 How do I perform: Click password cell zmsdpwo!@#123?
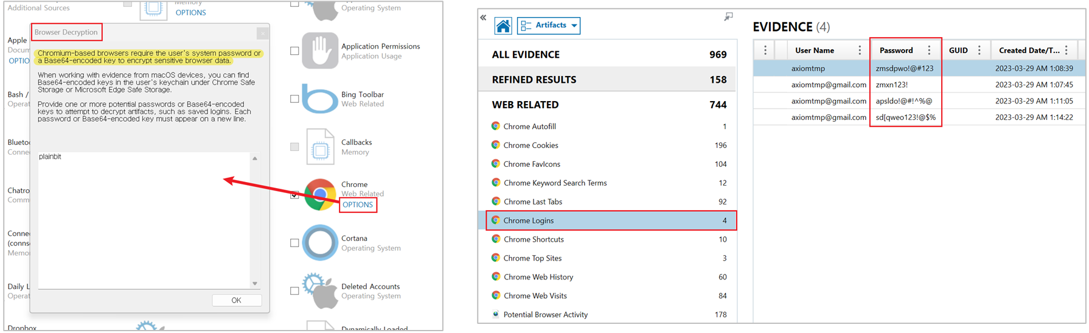(x=904, y=68)
